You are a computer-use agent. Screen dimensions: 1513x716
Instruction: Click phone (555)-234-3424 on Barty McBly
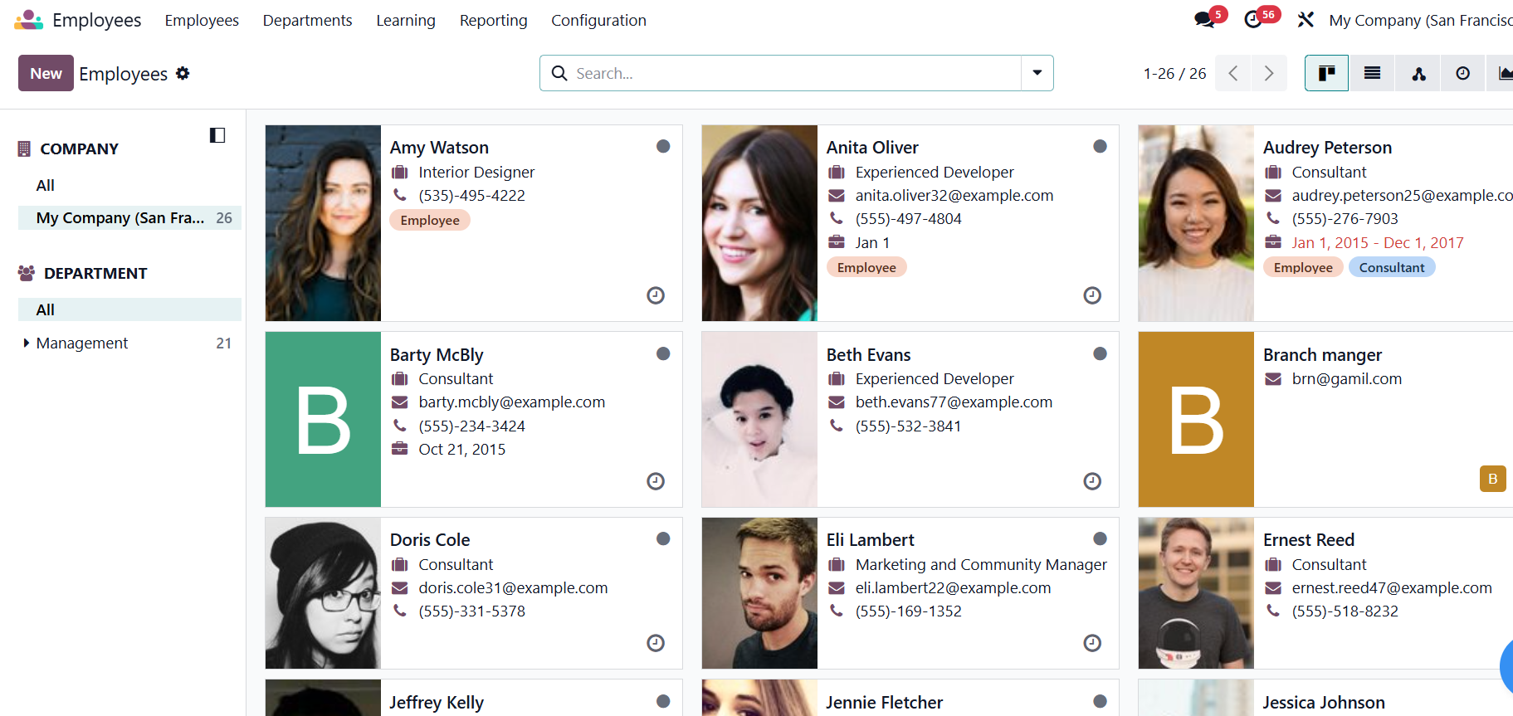click(x=471, y=426)
